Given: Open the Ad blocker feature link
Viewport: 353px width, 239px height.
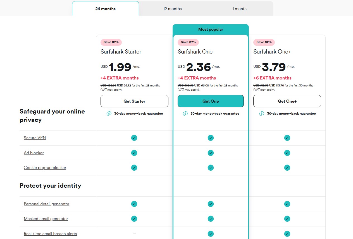Looking at the screenshot, I should (34, 153).
